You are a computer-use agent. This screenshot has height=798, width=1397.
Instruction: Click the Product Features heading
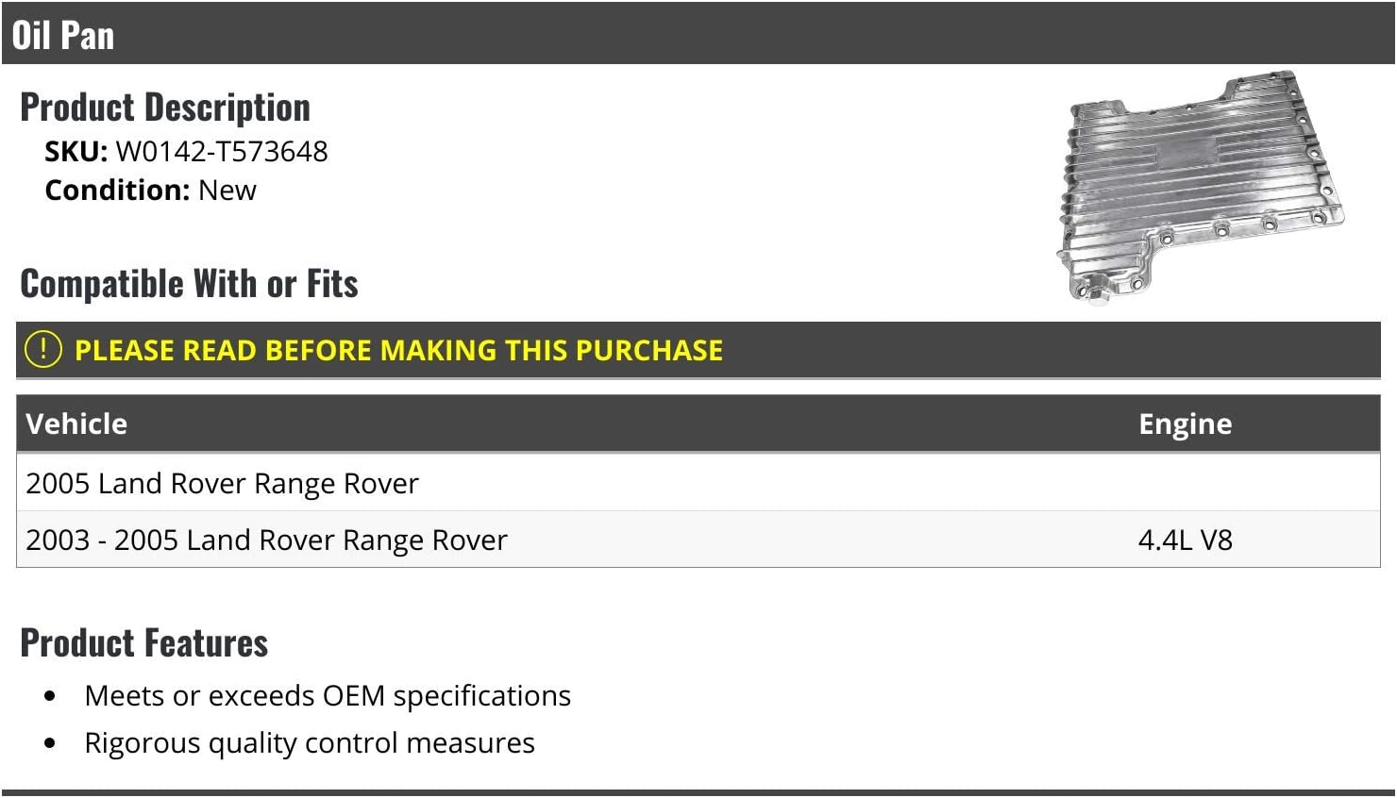pos(144,643)
